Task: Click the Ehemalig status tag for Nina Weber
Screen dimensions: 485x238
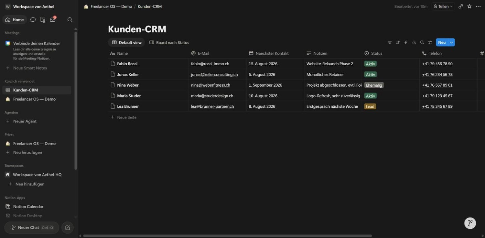Action: (x=374, y=85)
